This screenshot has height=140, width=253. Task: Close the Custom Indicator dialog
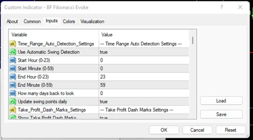(x=240, y=7)
